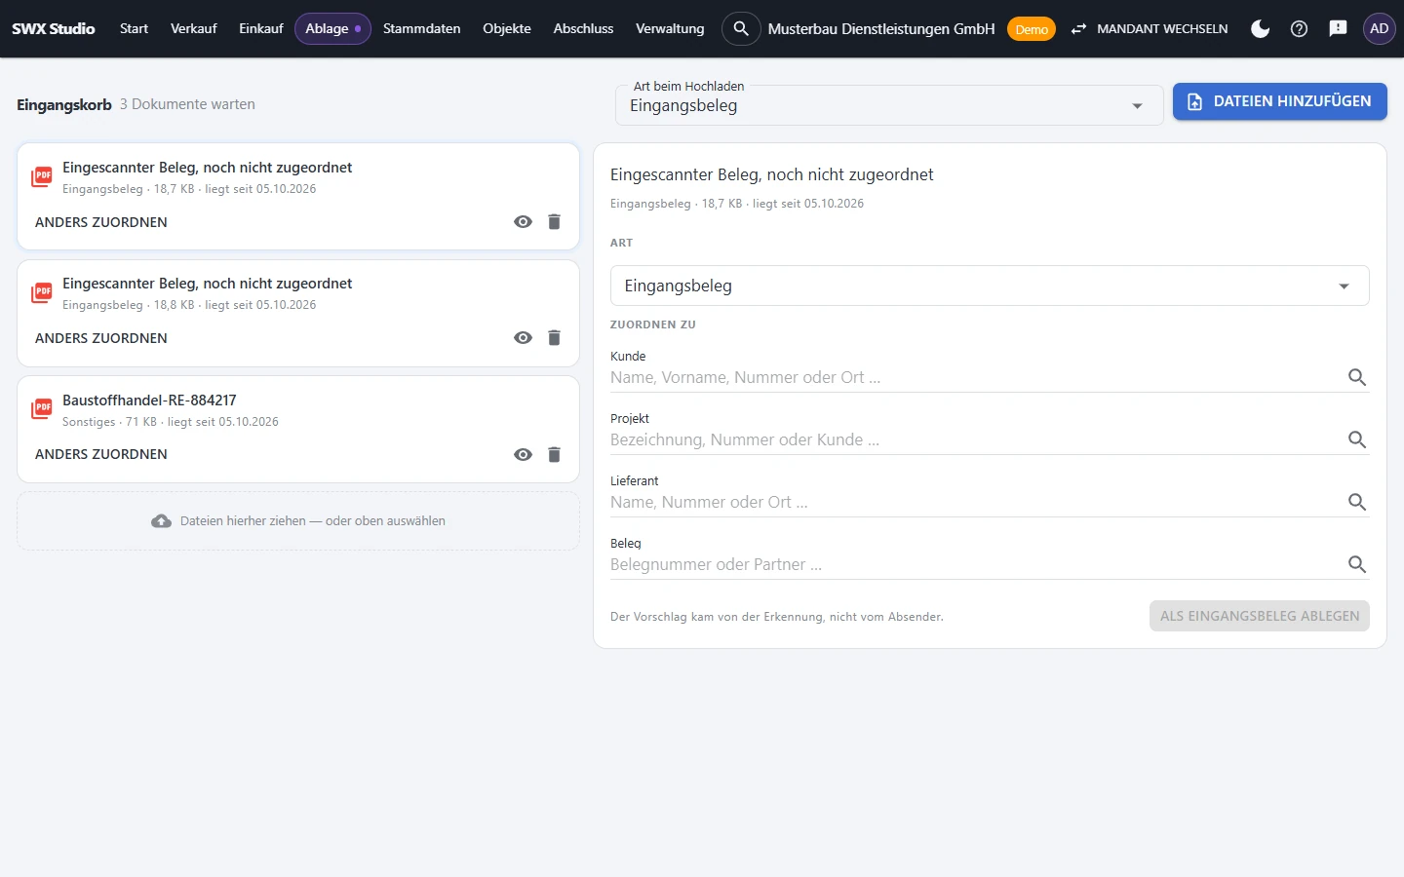Open the 'Art beim Hochladen' dropdown

click(889, 105)
